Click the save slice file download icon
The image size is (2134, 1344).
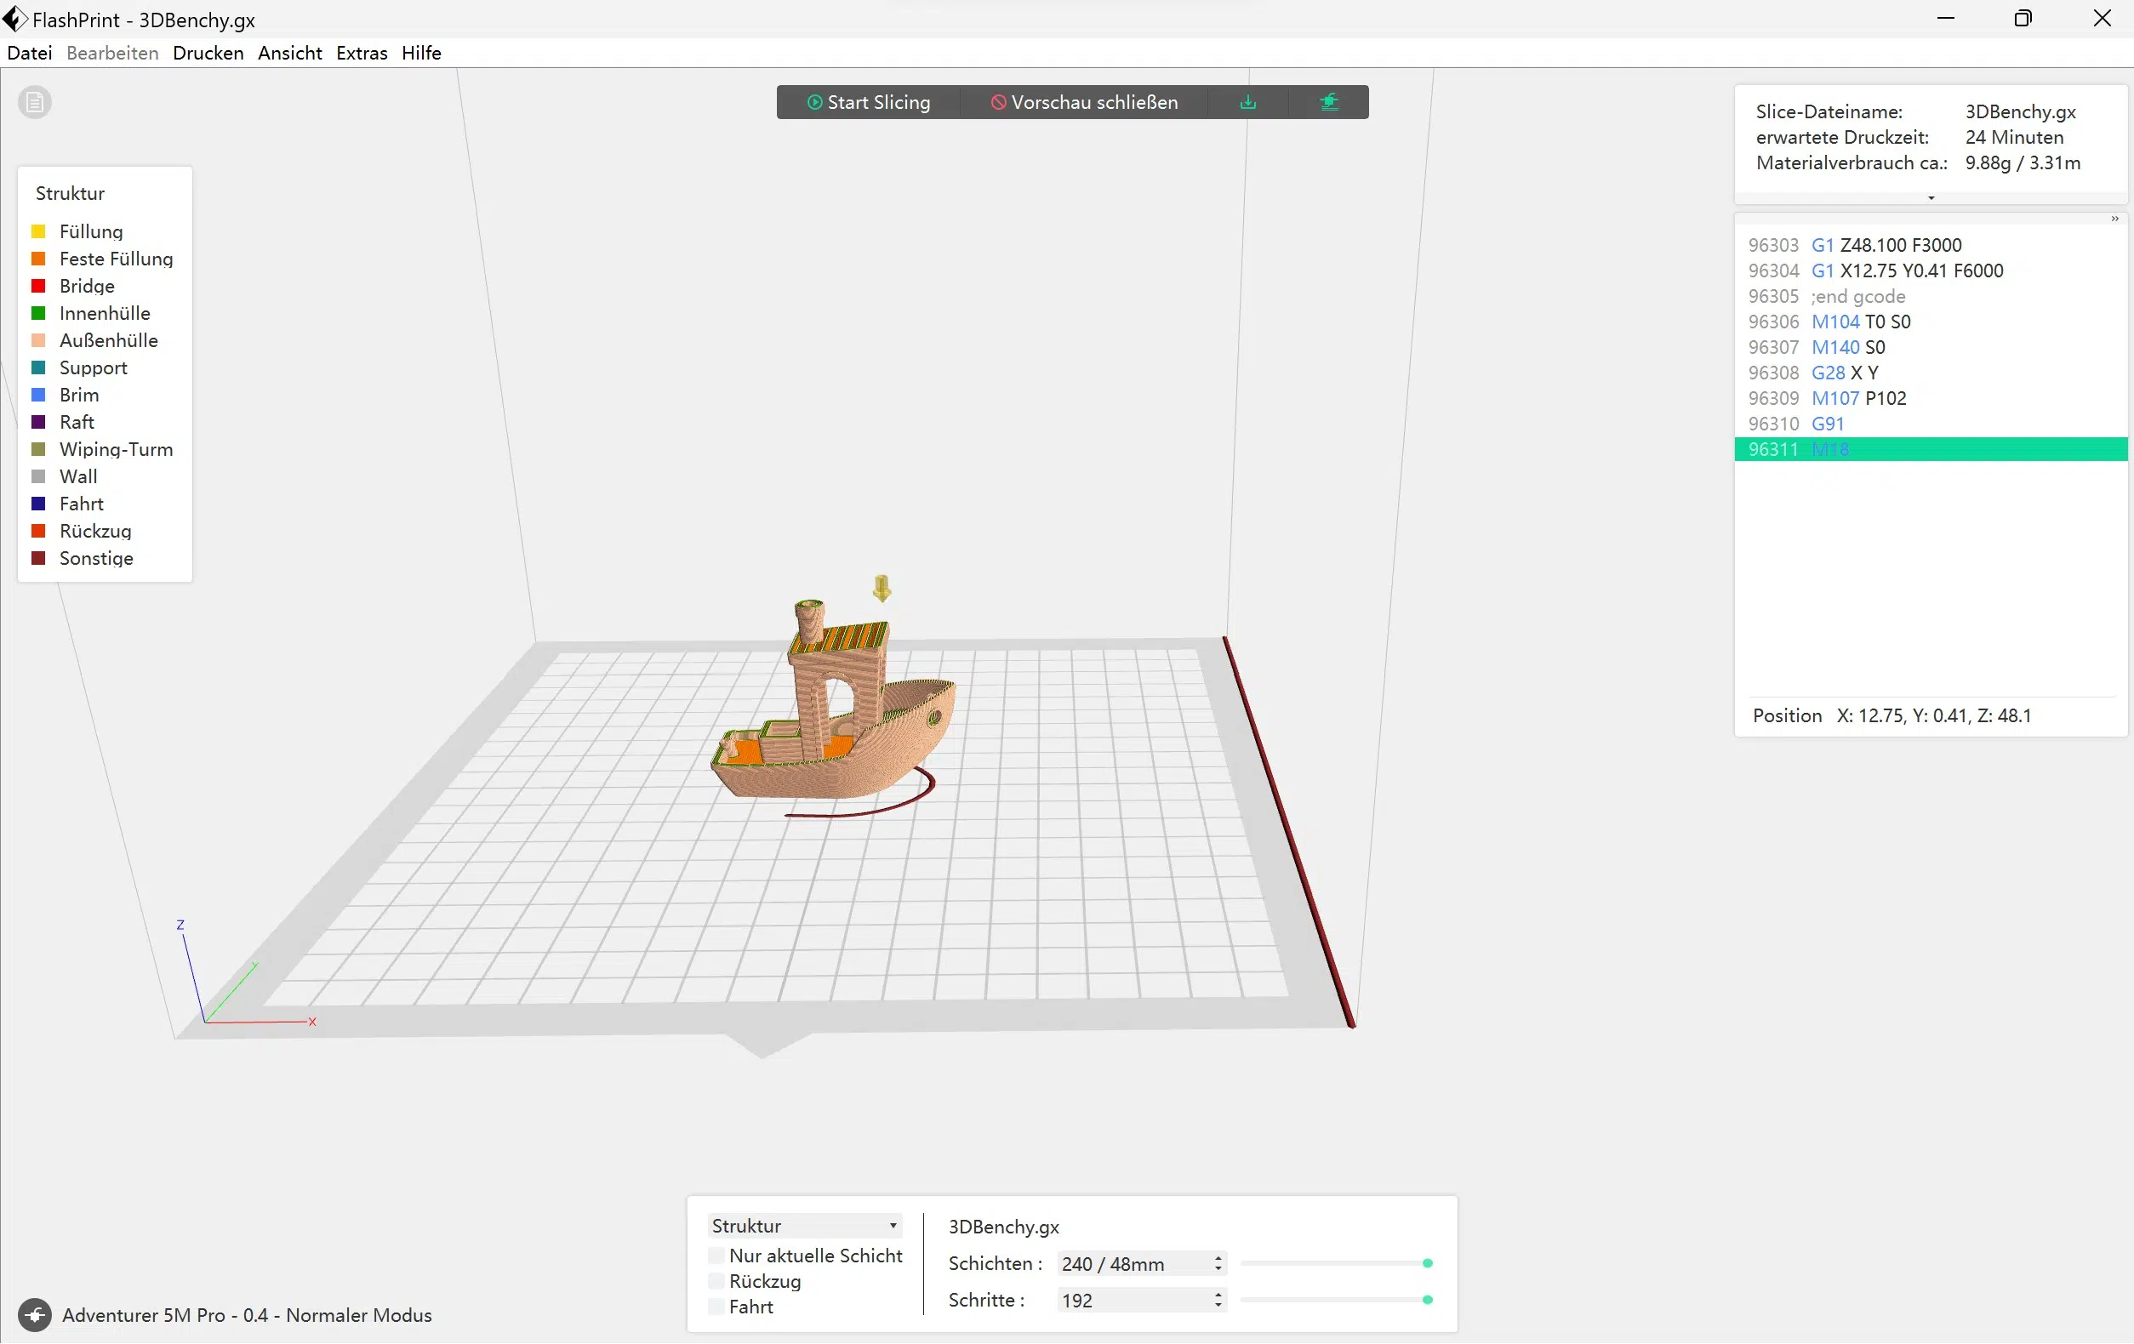click(x=1247, y=102)
